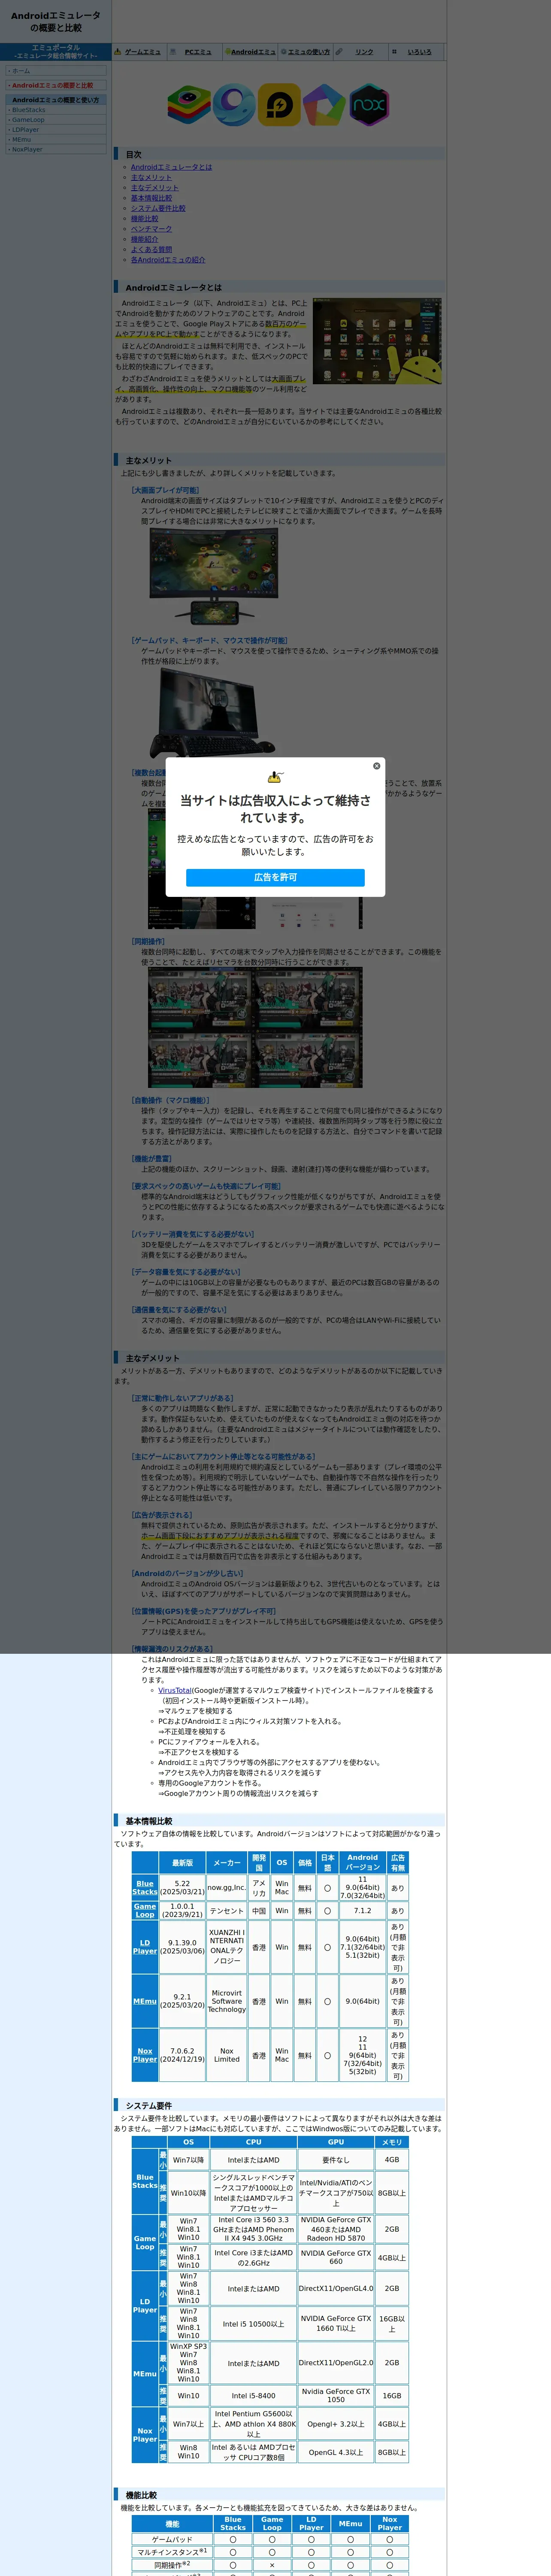Click the Microvirt Software Technology cell
The width and height of the screenshot is (551, 2576).
(x=227, y=2001)
